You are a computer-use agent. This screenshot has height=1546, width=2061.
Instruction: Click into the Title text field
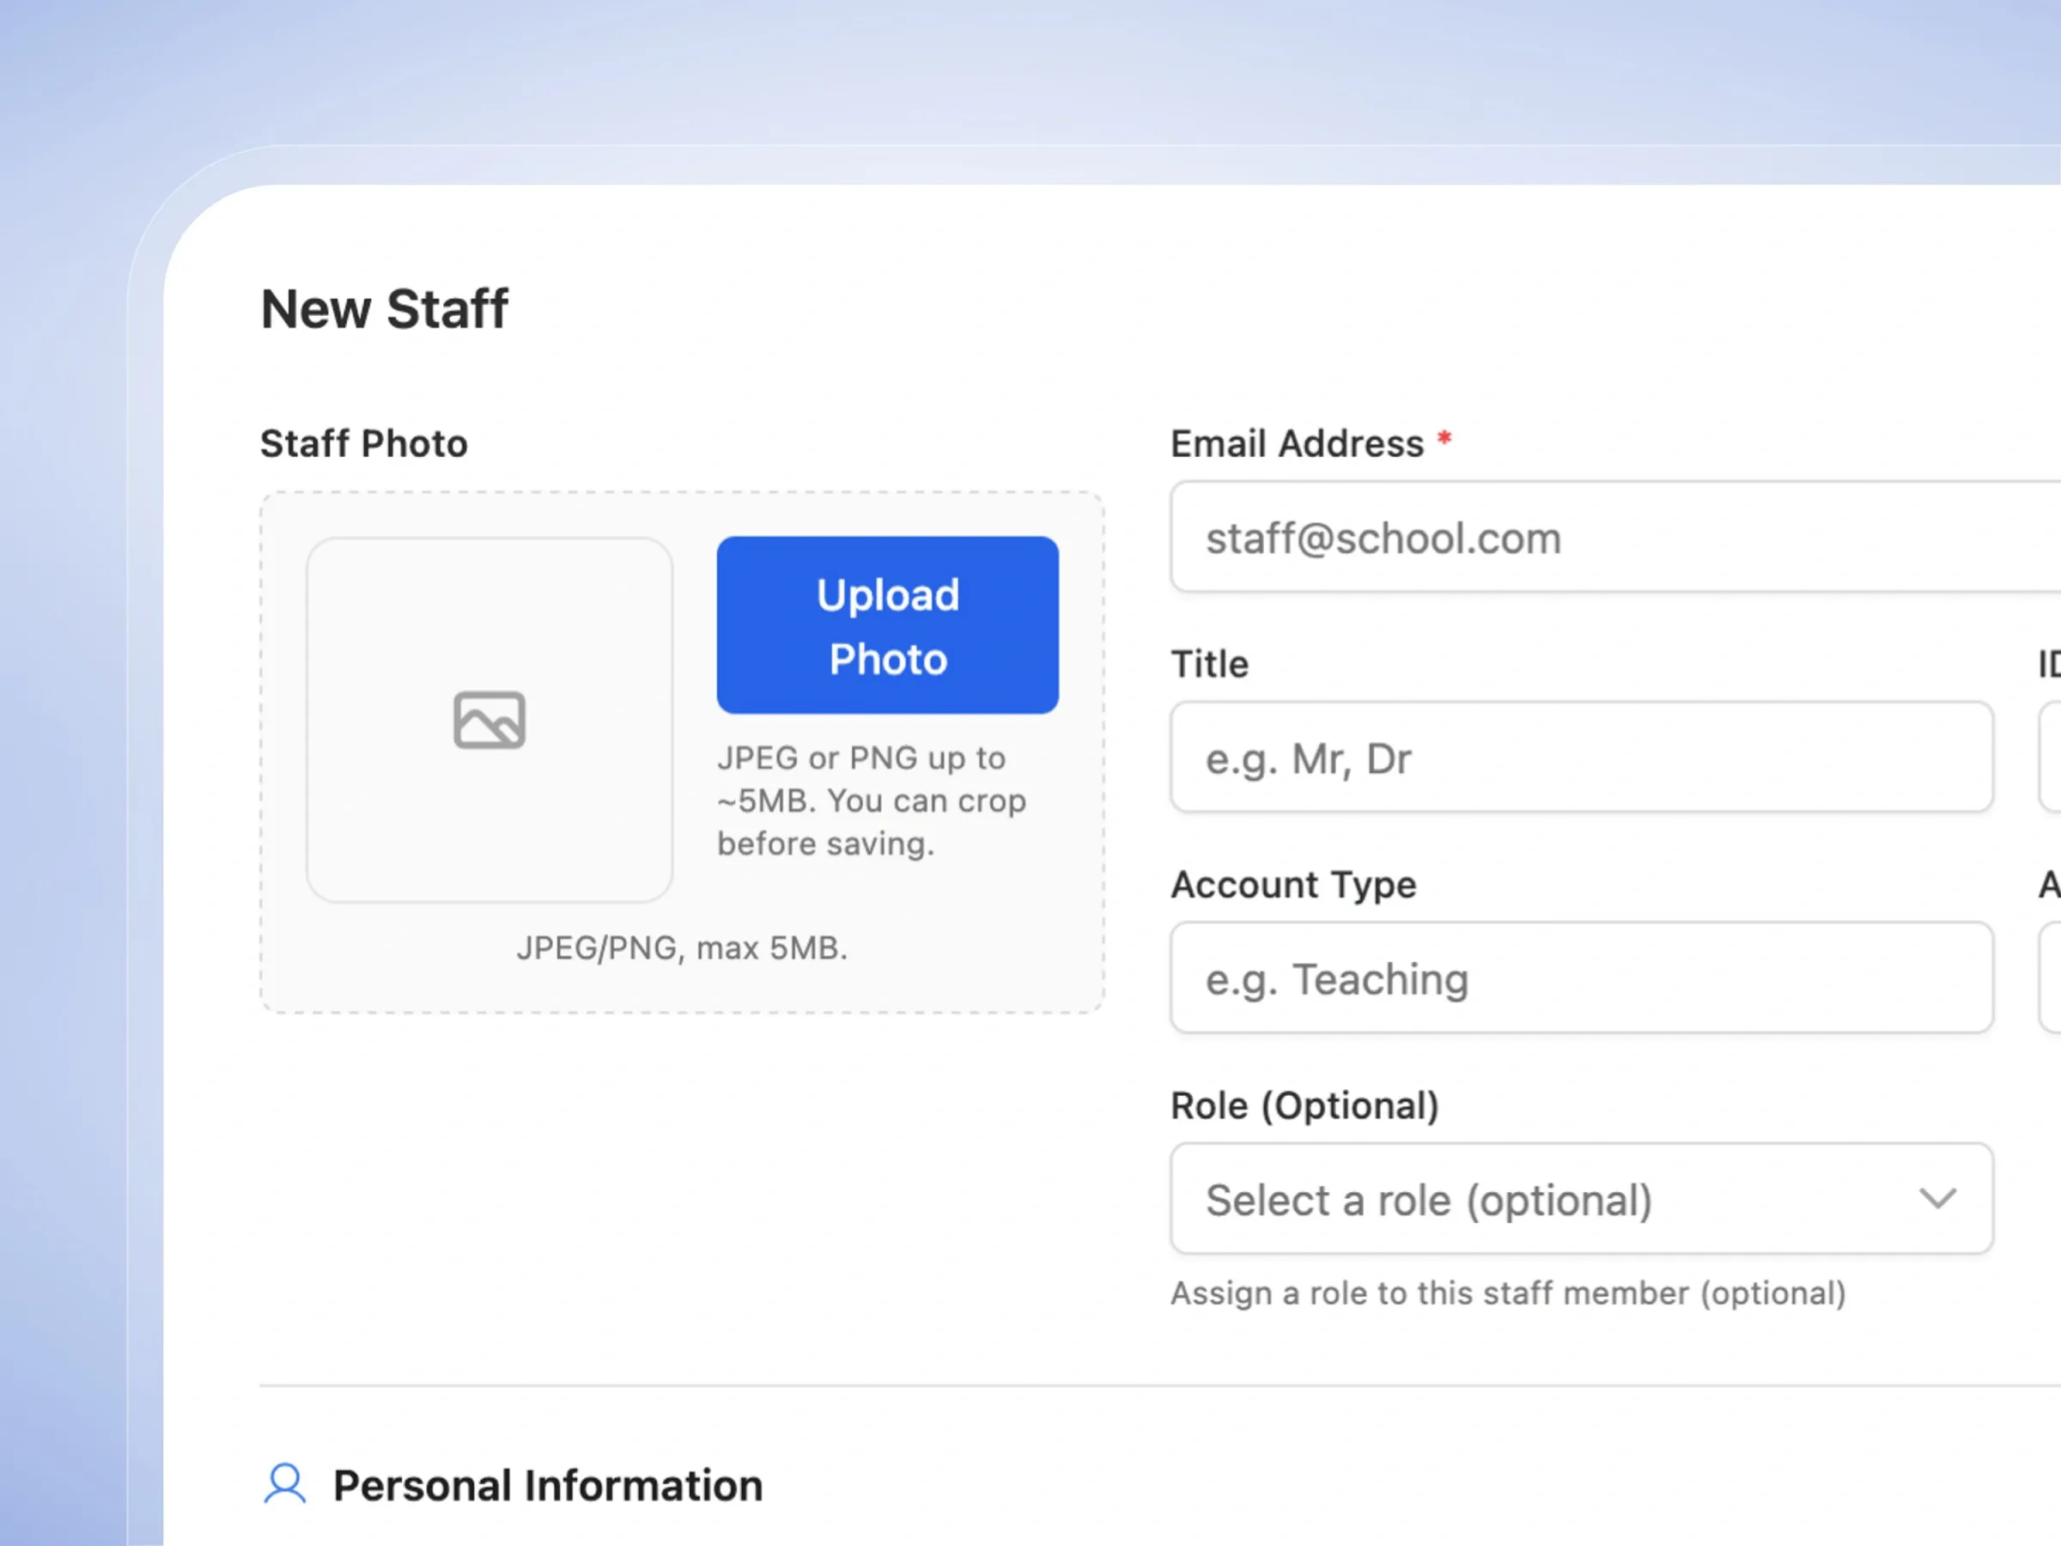pos(1582,758)
